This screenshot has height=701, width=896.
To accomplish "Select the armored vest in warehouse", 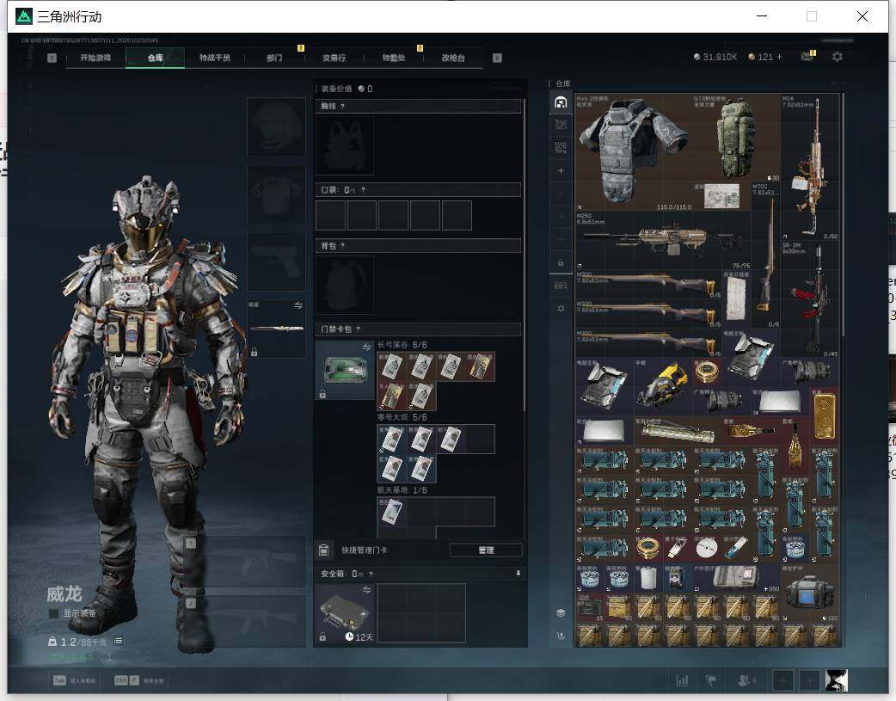I will [x=633, y=151].
